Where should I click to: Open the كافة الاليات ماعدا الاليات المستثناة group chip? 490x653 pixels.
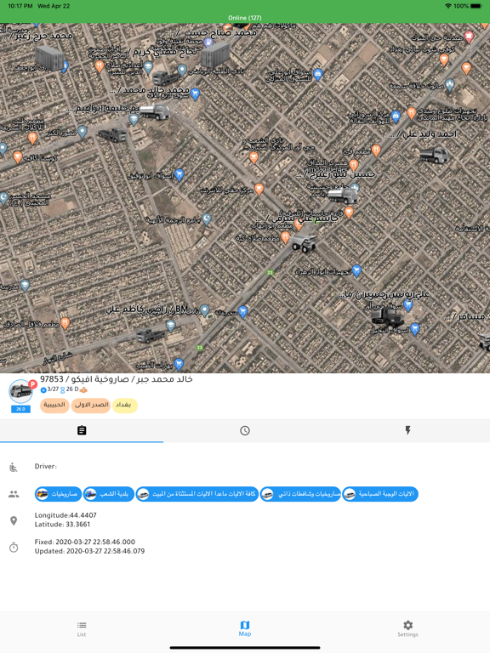coord(197,494)
